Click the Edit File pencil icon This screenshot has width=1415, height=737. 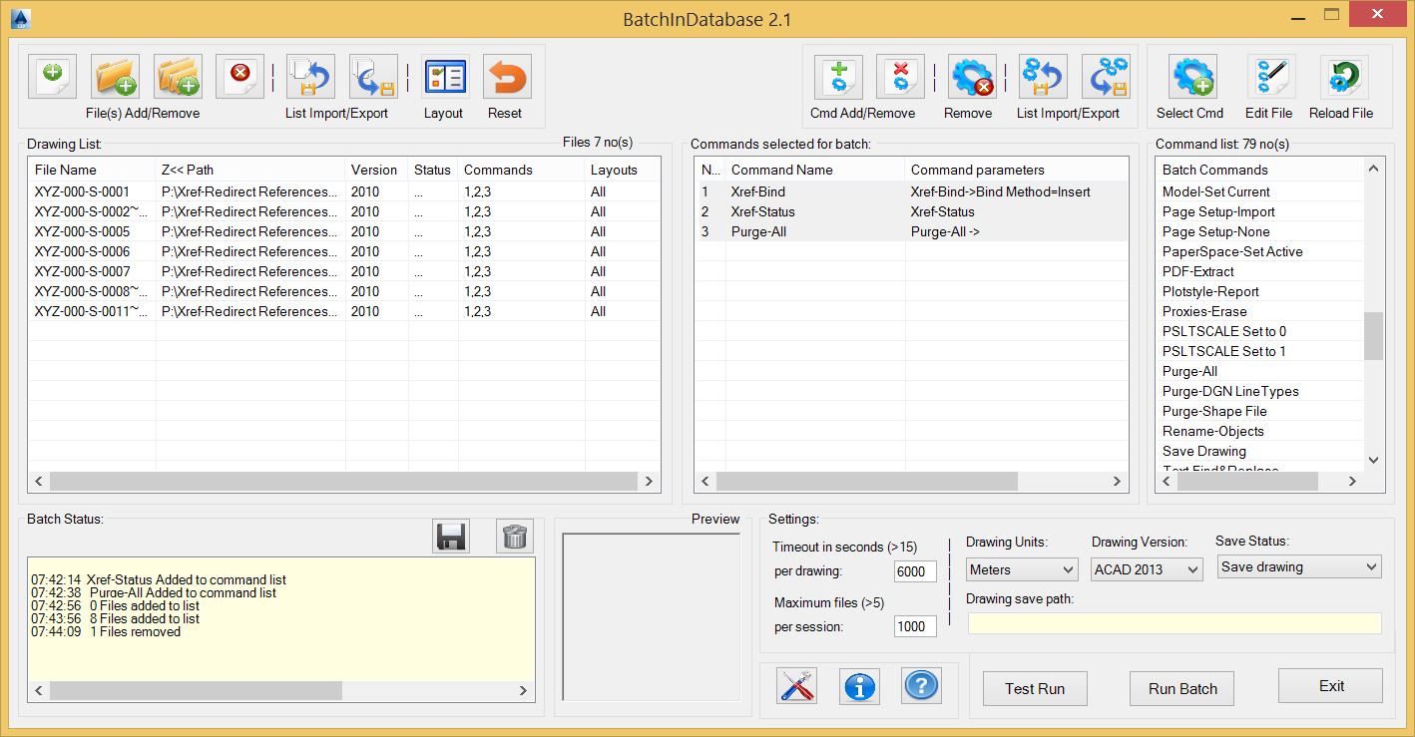click(x=1268, y=76)
